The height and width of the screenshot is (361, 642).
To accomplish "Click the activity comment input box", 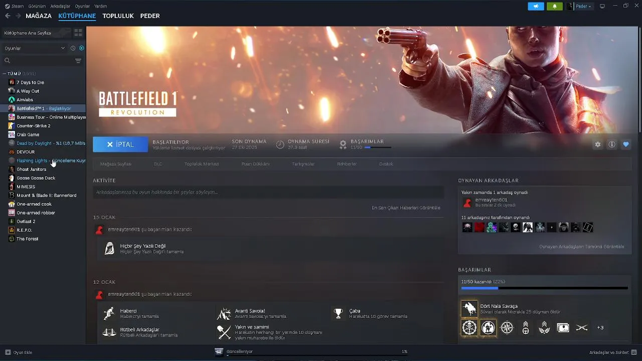I will coord(268,192).
